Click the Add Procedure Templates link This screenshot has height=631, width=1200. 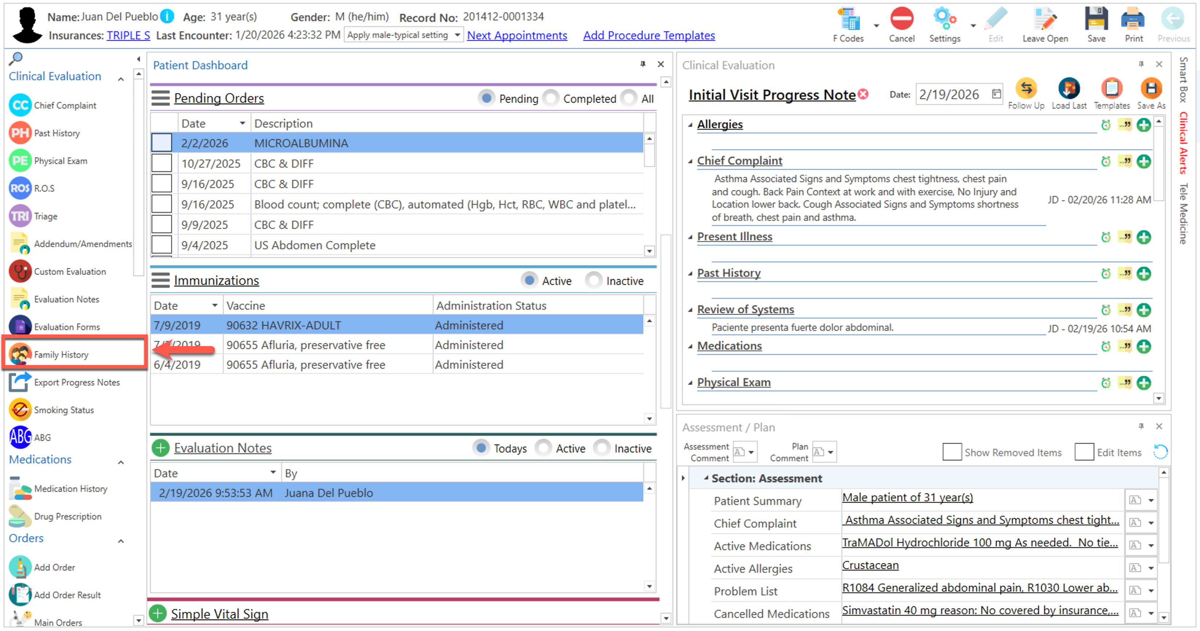tap(648, 35)
